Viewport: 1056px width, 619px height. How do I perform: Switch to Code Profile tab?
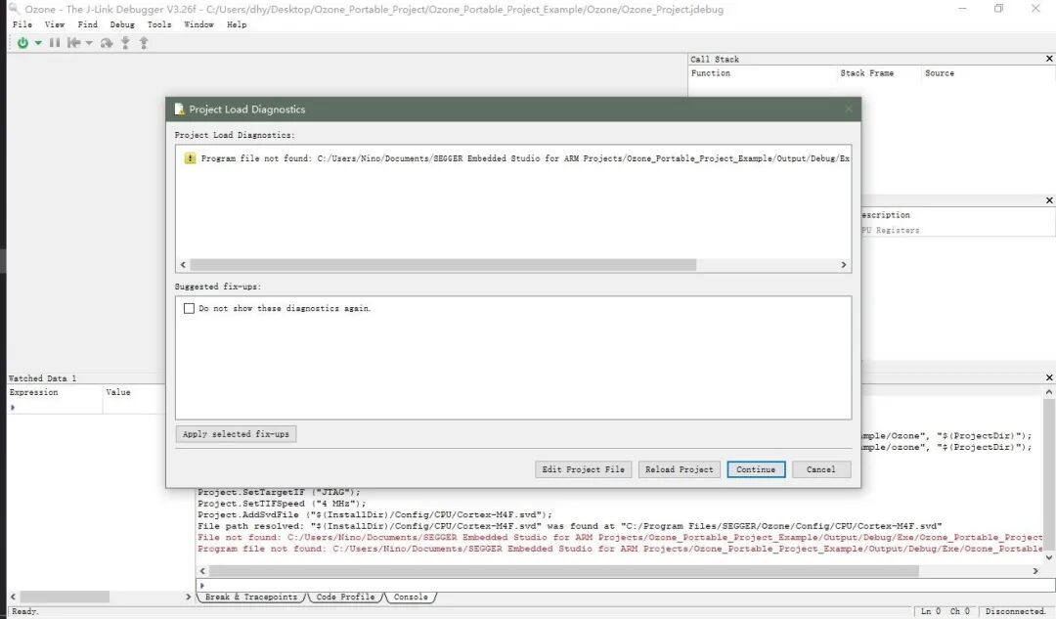coord(345,597)
